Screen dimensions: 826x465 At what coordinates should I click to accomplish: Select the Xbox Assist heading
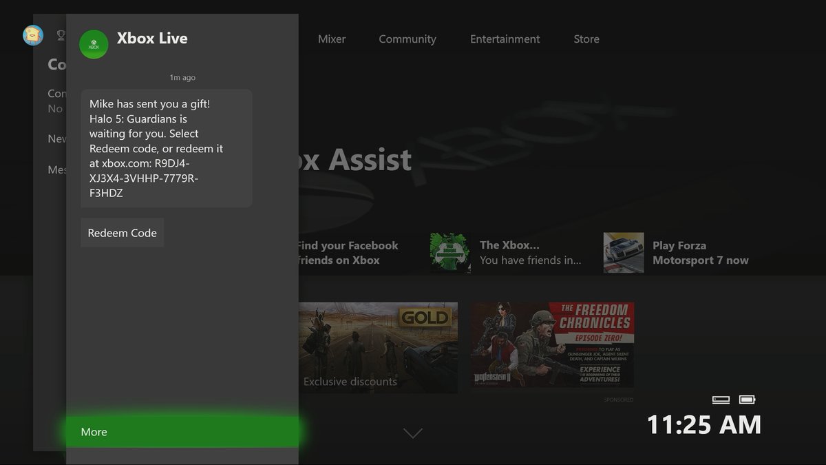355,160
